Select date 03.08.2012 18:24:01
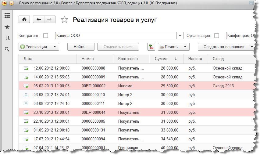Image resolution: width=260 pixels, height=155 pixels. (x=52, y=95)
